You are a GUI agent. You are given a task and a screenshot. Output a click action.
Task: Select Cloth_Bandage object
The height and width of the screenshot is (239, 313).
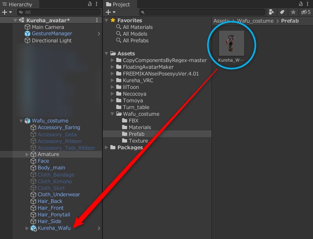point(56,174)
